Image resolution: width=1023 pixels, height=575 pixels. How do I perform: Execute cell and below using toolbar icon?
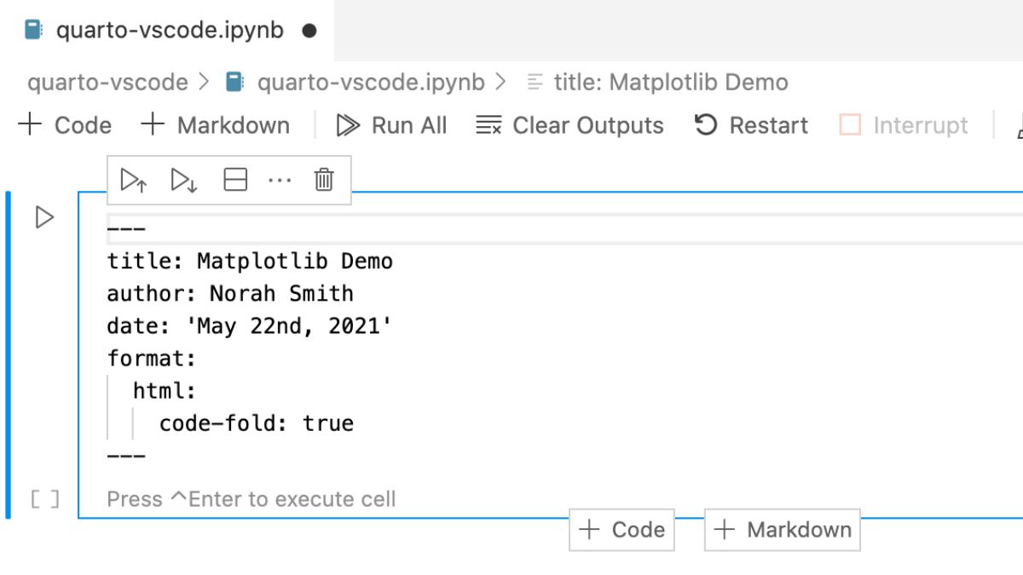[184, 180]
